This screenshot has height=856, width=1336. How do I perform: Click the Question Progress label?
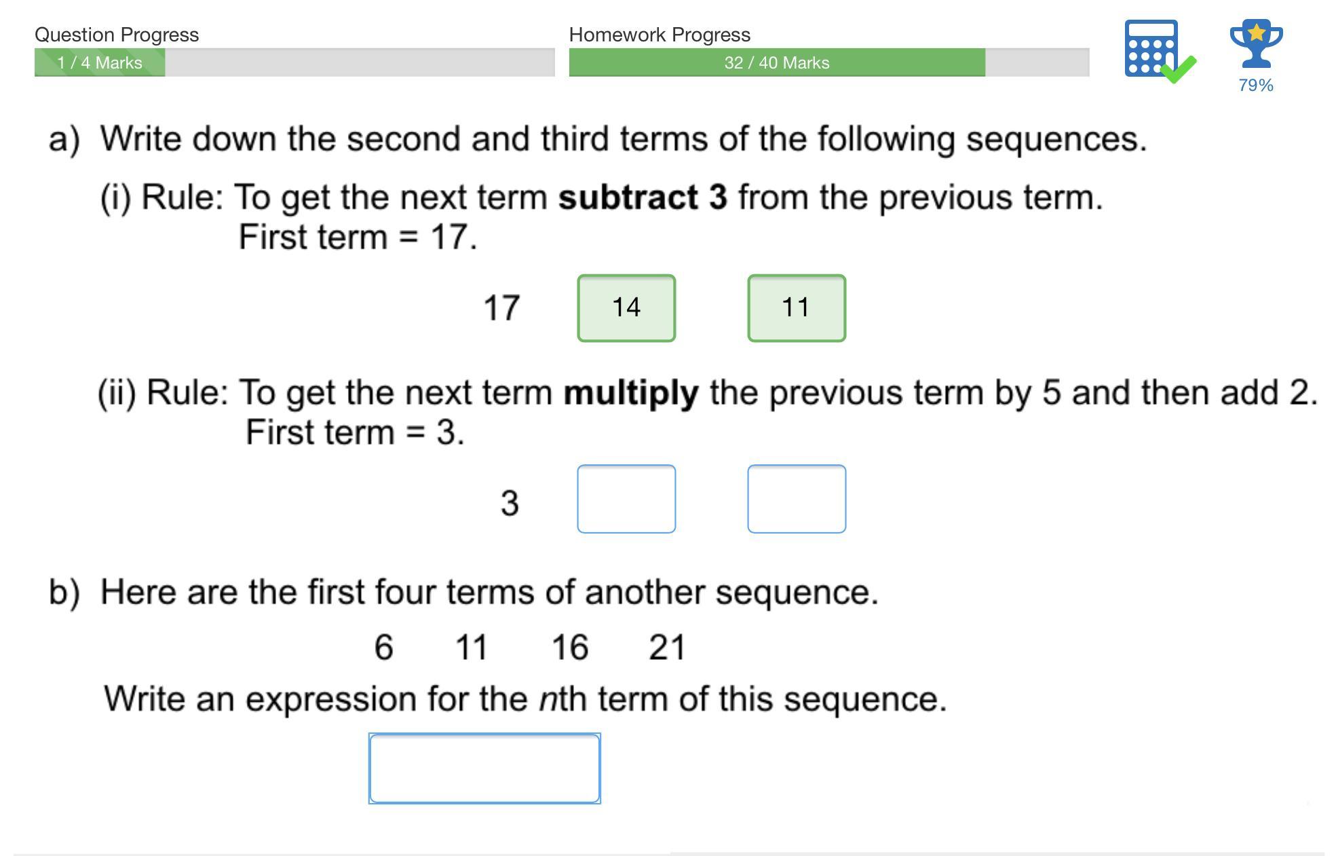(x=117, y=35)
